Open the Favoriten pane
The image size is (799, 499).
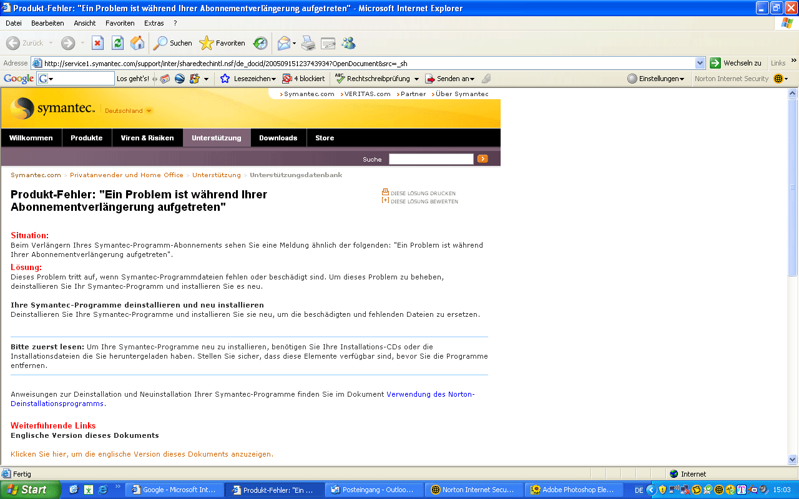tap(222, 43)
